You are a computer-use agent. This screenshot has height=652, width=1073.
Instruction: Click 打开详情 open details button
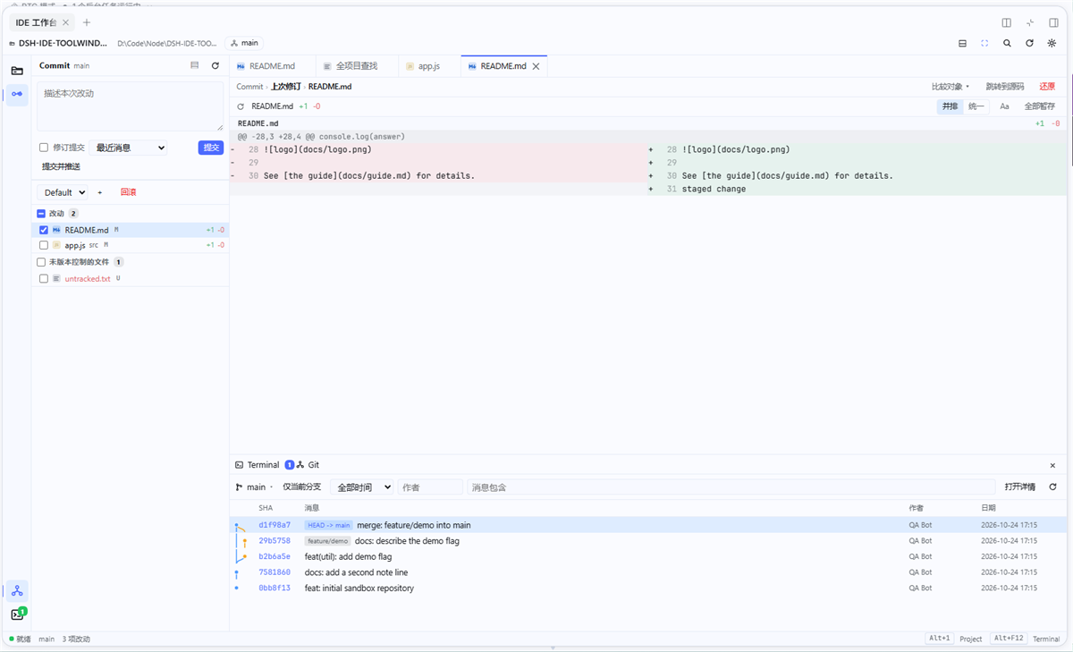(1020, 487)
